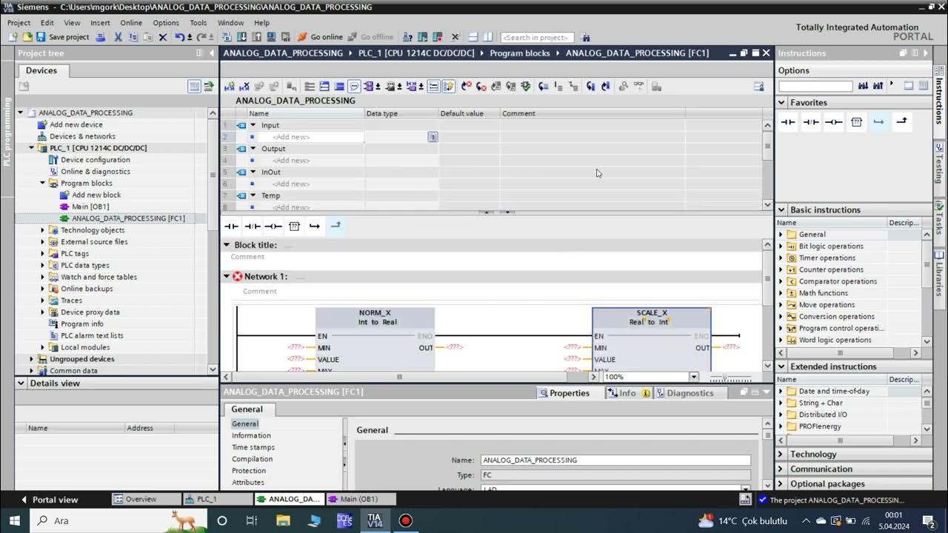Select Devices & networks in project tree

(x=82, y=136)
